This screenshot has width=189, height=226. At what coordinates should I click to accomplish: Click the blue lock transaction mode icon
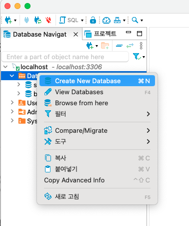click(93, 20)
